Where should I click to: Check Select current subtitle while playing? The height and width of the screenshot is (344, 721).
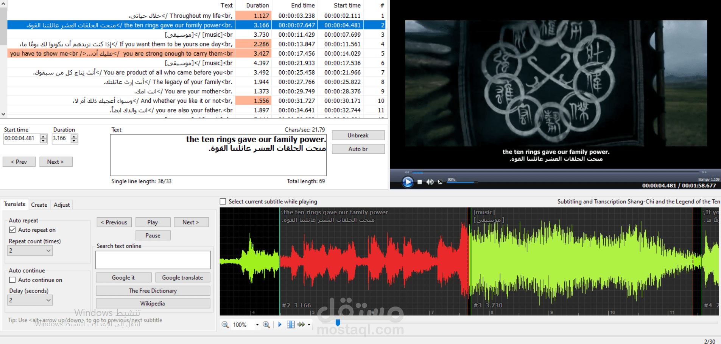[223, 201]
